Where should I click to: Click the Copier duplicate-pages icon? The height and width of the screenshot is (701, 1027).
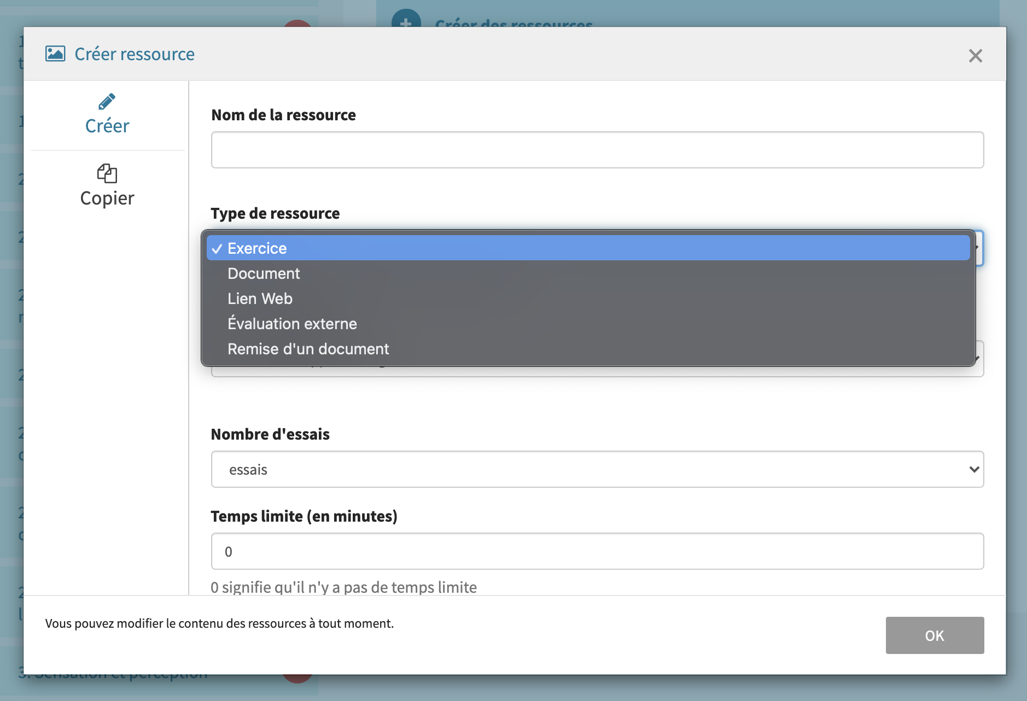pyautogui.click(x=107, y=173)
